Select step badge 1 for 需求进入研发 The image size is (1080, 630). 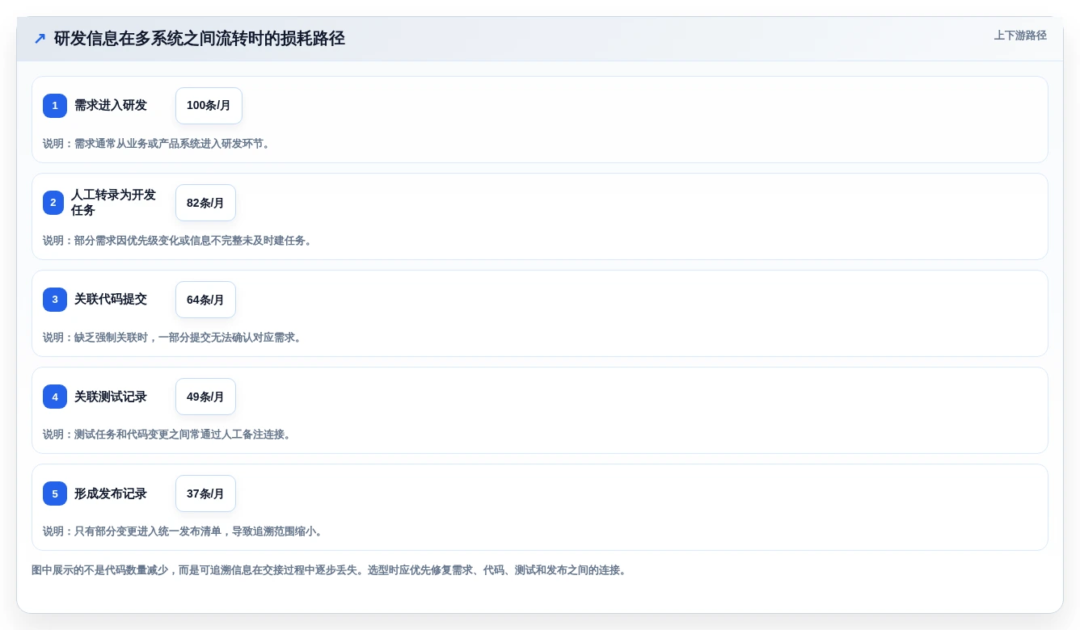pyautogui.click(x=55, y=106)
